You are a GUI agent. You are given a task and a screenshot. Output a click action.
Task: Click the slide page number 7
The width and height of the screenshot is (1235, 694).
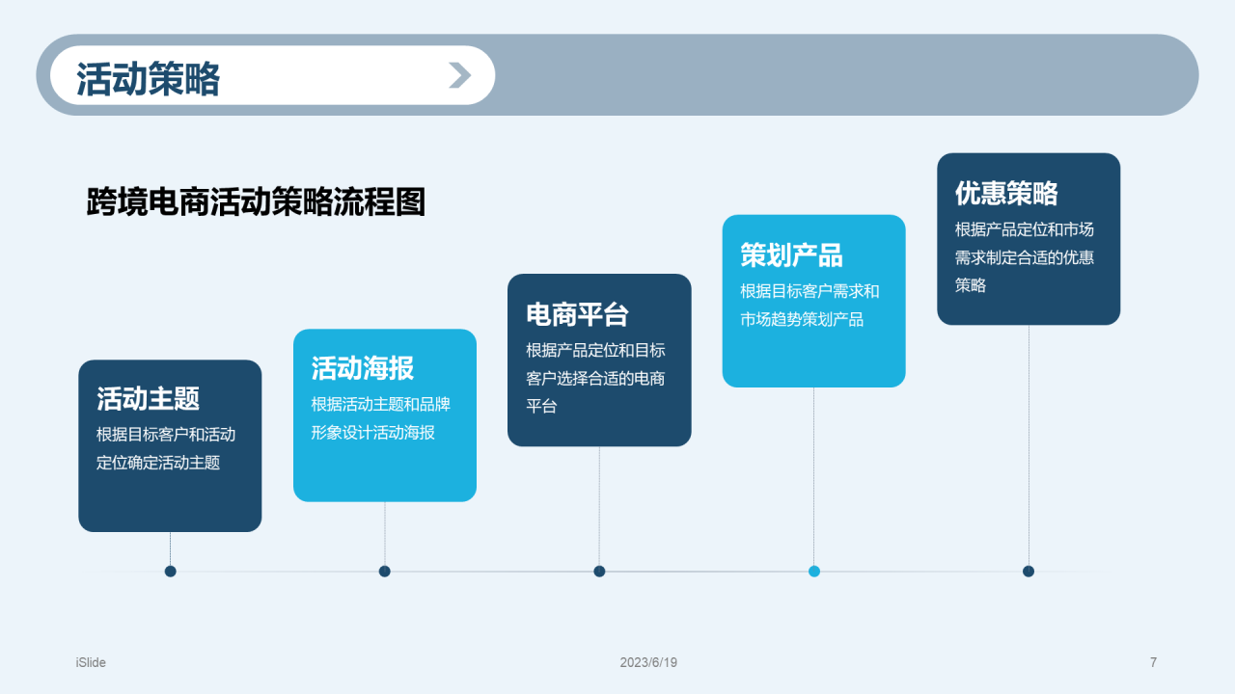[1153, 662]
